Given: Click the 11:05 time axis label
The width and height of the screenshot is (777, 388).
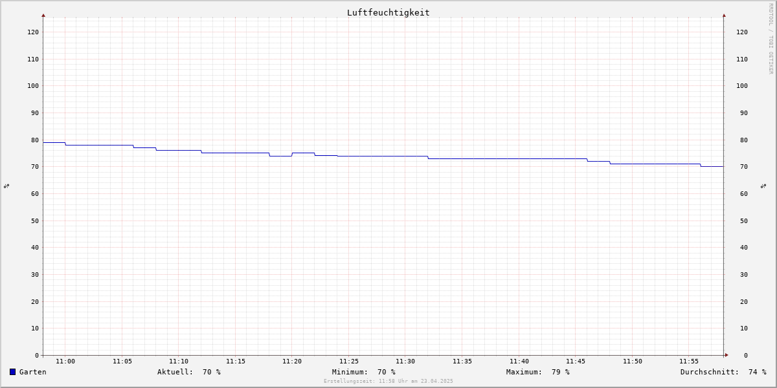Looking at the screenshot, I should click(x=122, y=361).
